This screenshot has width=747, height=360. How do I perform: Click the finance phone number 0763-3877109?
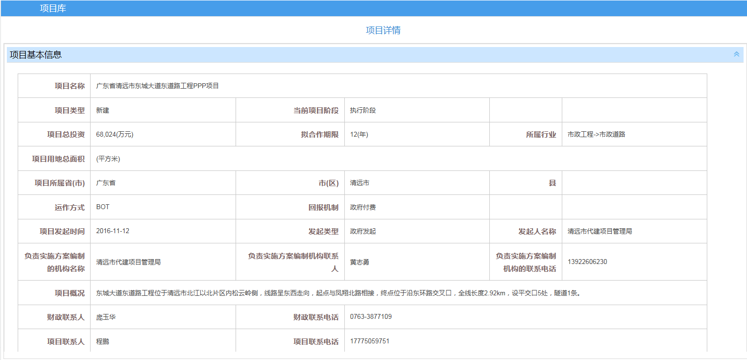click(371, 317)
